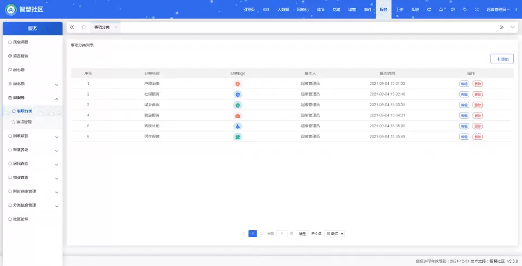The width and height of the screenshot is (522, 266).
Task: Click the 确定 pagination button
Action: pyautogui.click(x=302, y=234)
